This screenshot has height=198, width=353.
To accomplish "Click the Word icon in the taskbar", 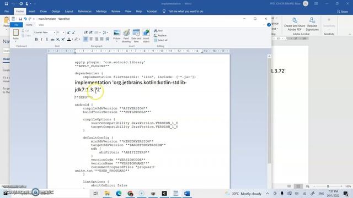I will click(187, 193).
